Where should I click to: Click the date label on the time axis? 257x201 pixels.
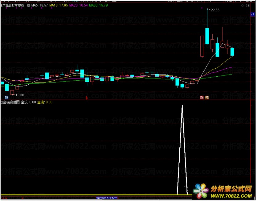pyautogui.click(x=107, y=199)
